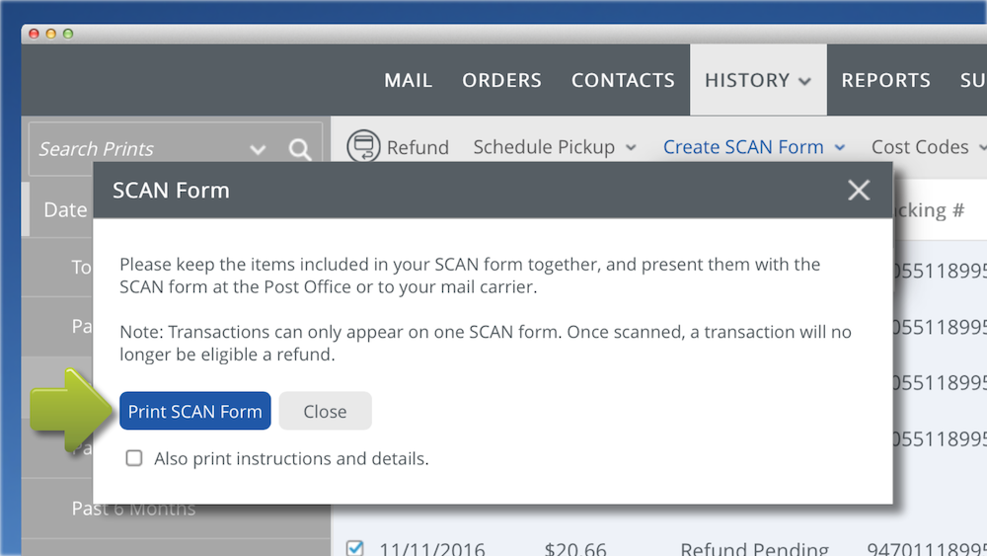Toggle checkbox for the 11/11/2016 row
The height and width of the screenshot is (556, 987).
tap(355, 548)
